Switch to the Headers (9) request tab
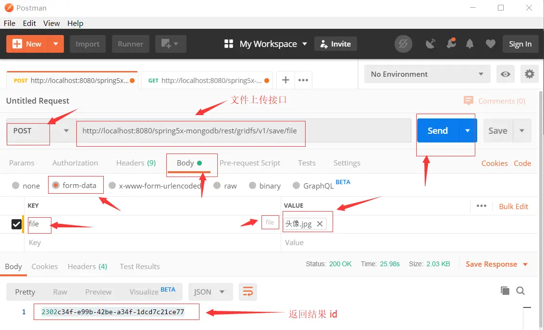544x330 pixels. click(136, 163)
